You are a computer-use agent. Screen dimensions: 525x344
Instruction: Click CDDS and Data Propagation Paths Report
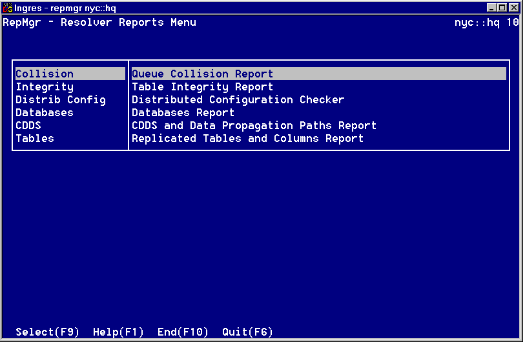point(254,125)
